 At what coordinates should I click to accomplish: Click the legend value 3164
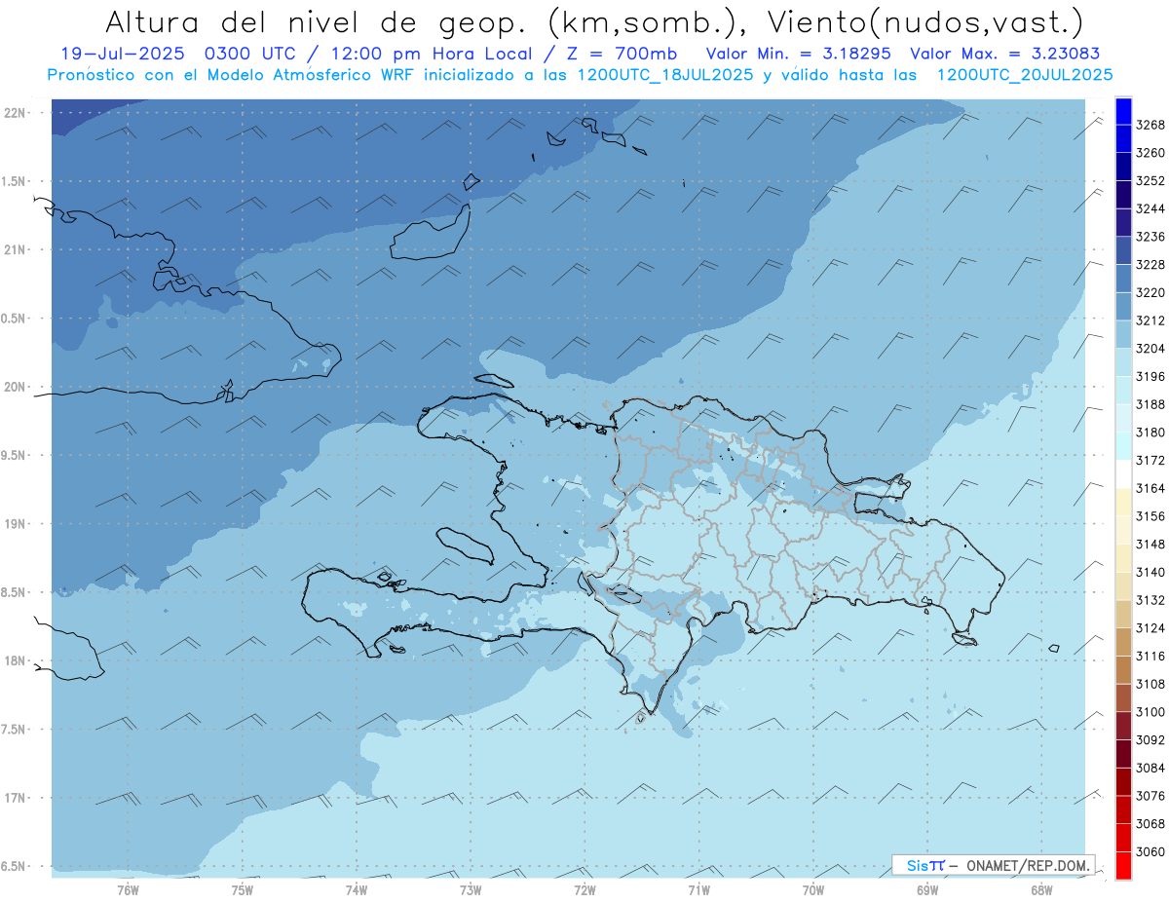[1150, 488]
